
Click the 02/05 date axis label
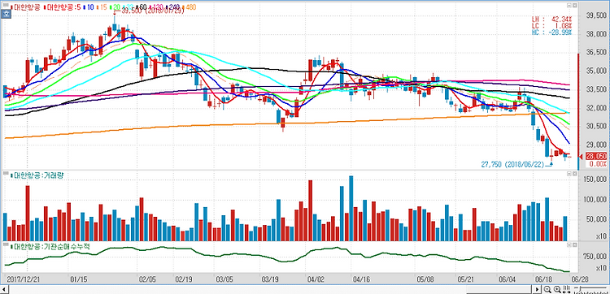(148, 279)
